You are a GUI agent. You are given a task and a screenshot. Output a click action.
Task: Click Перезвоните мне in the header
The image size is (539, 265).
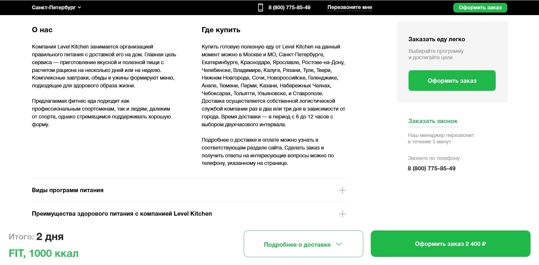350,7
